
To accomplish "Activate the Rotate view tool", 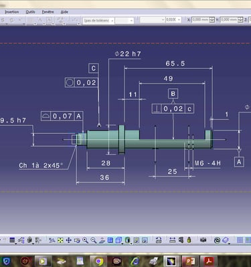I will tap(77, 240).
